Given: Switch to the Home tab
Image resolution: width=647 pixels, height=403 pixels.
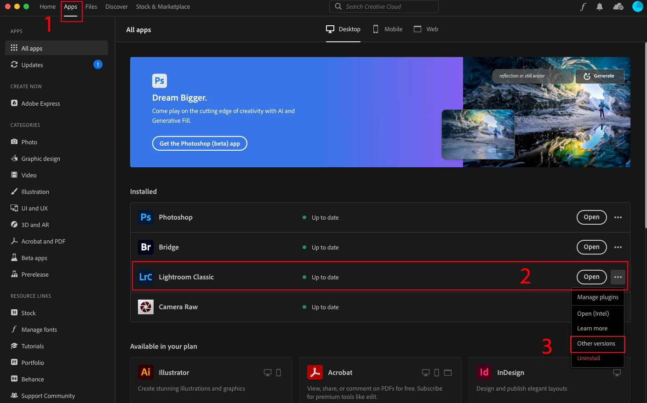Looking at the screenshot, I should [x=47, y=6].
